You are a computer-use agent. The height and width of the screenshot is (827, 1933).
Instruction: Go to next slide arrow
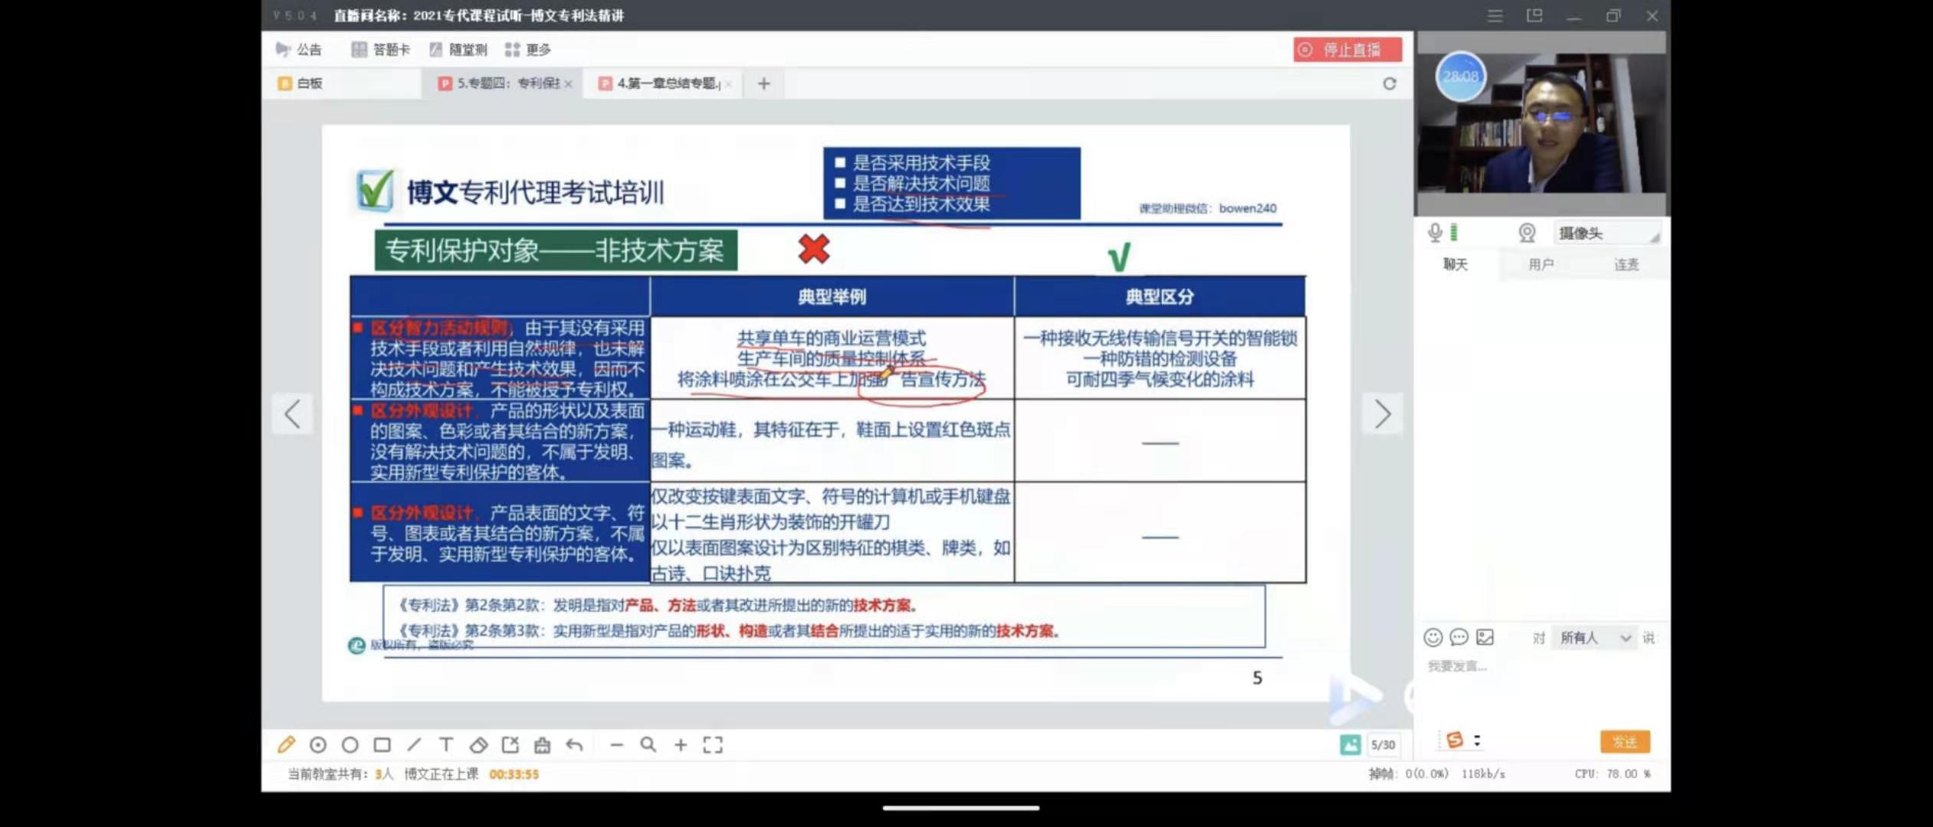[x=1382, y=414]
